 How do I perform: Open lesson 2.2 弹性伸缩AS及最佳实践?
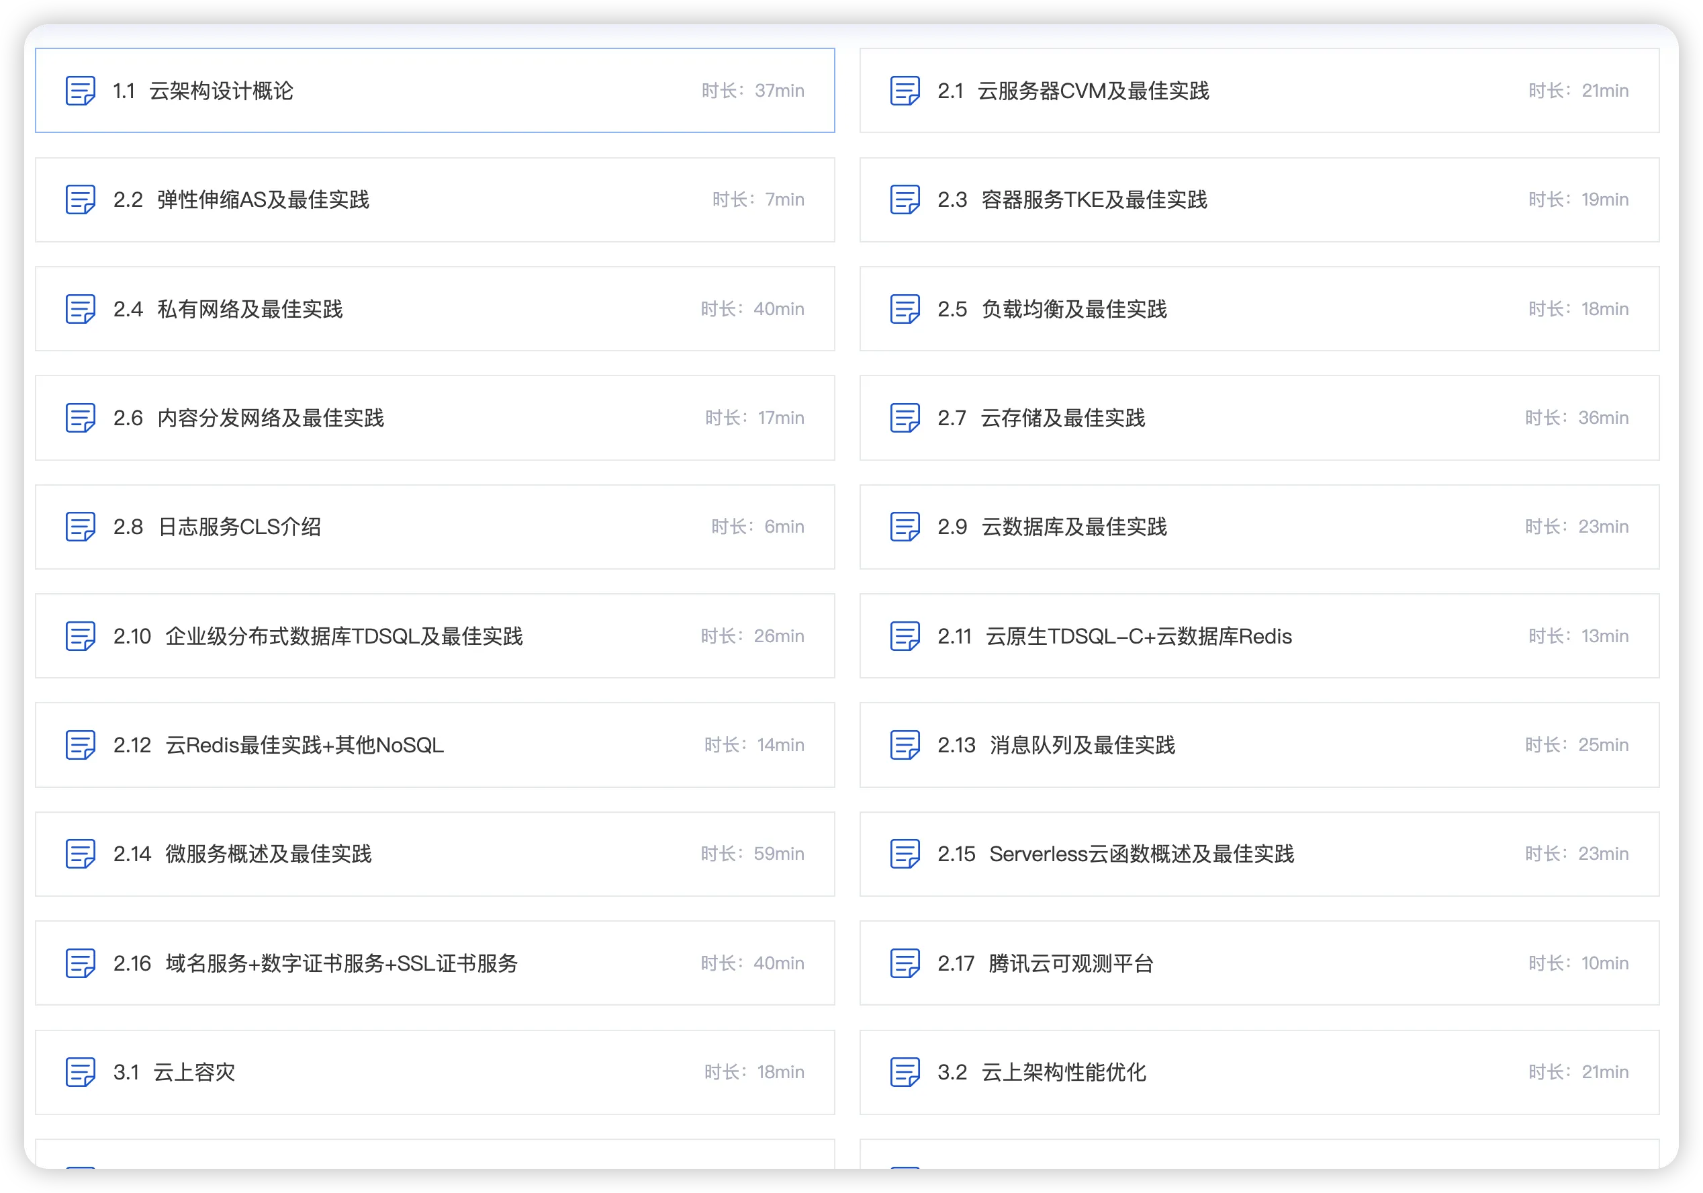(x=434, y=200)
